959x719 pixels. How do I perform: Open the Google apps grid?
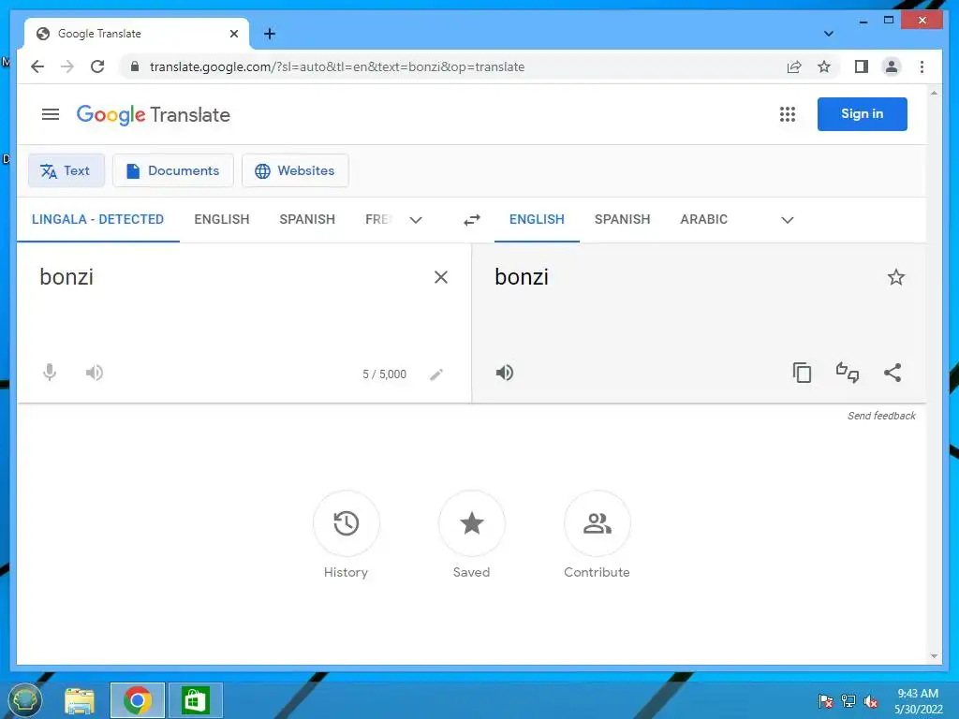[787, 114]
